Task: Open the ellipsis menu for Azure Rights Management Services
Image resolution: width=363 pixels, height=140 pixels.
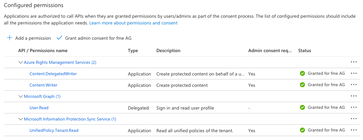Action: 353,62
